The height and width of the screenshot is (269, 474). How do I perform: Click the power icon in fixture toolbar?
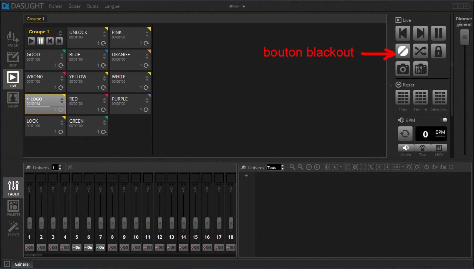click(x=427, y=167)
